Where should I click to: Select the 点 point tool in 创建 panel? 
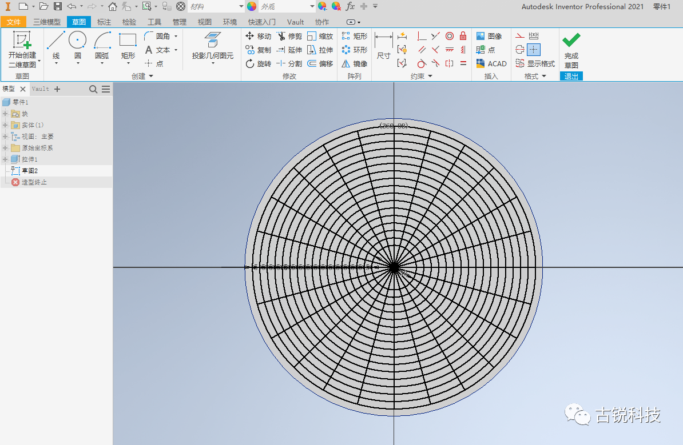tap(154, 63)
